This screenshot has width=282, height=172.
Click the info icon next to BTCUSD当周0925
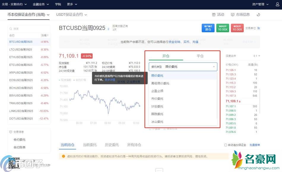tap(109, 29)
